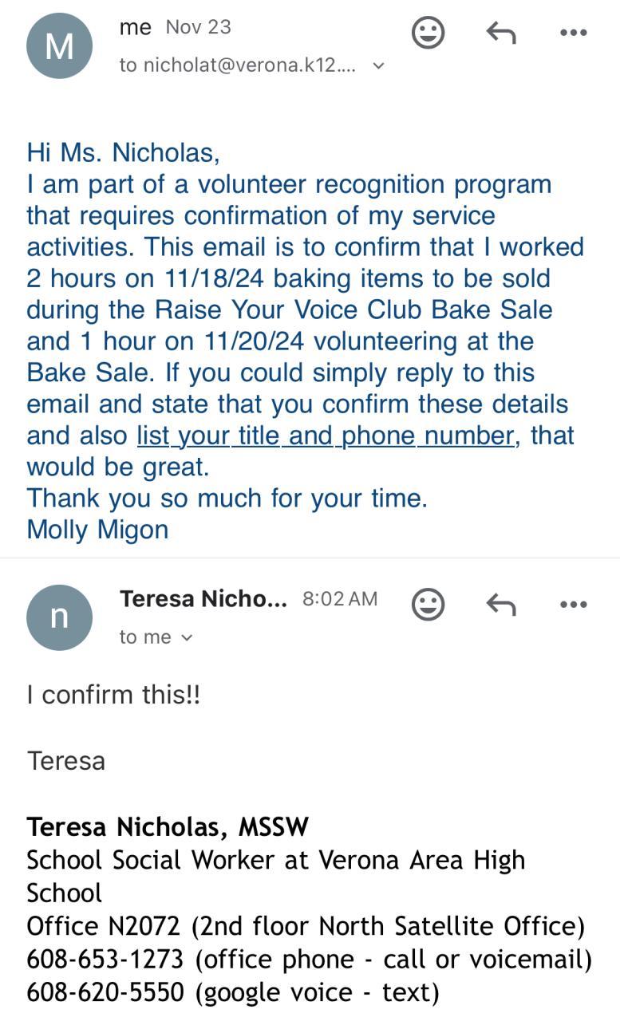Image resolution: width=620 pixels, height=1021 pixels.
Task: Open the "list your title and phone number" link
Action: coord(325,436)
